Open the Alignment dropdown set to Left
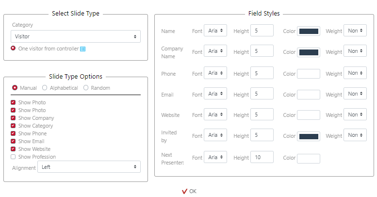Viewport: 377px width, 197px height. pos(89,167)
